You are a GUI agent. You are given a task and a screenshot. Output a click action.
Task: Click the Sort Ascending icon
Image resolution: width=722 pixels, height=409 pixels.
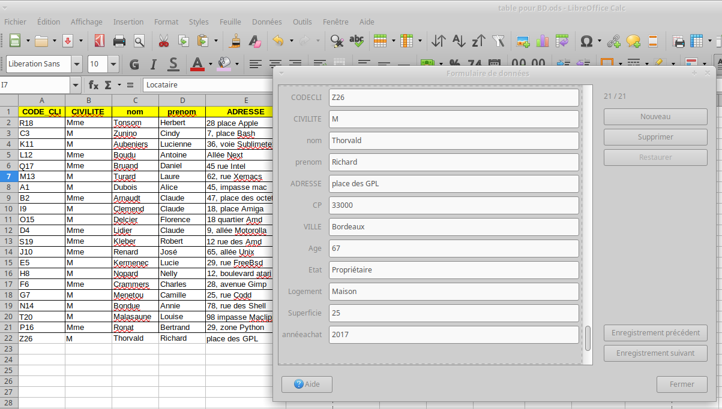point(459,41)
